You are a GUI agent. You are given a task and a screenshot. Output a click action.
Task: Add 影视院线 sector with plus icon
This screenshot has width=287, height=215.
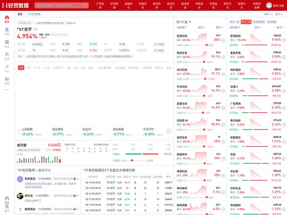(x=284, y=40)
